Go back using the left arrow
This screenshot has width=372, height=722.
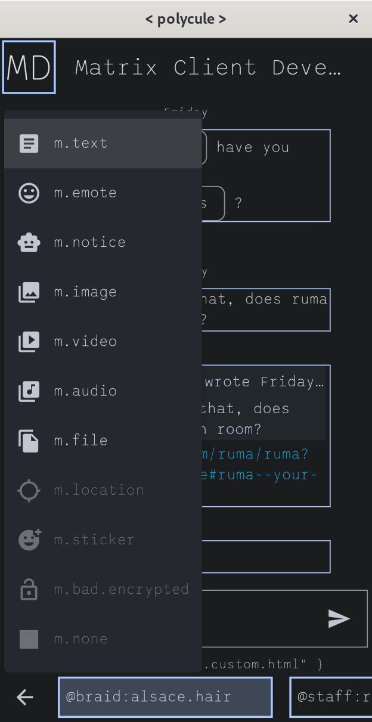25,697
